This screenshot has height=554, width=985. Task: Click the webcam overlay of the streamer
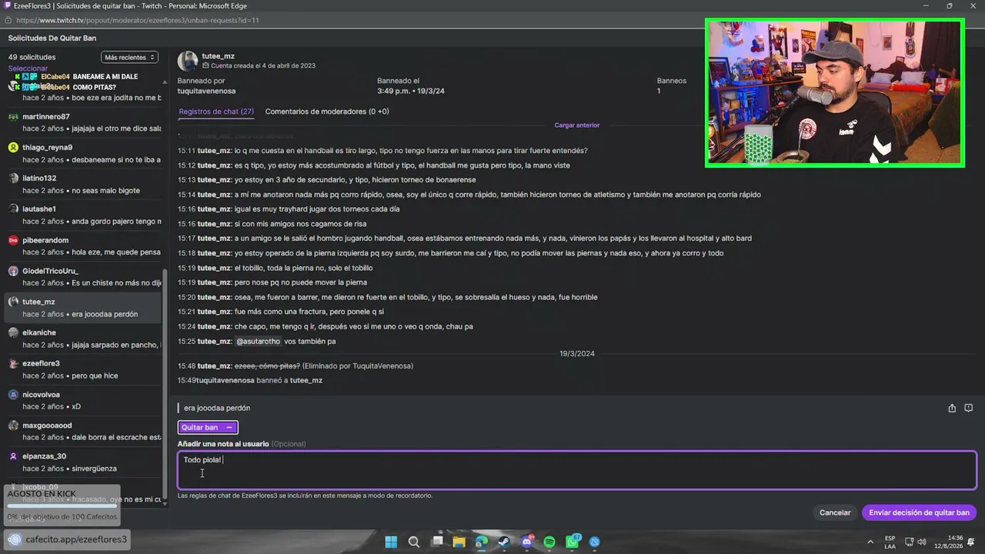[834, 93]
